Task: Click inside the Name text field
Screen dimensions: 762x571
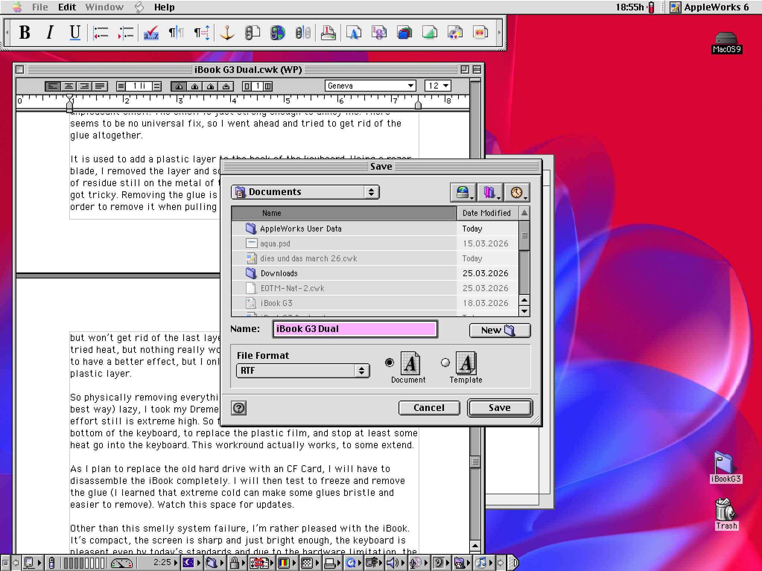Action: (354, 329)
